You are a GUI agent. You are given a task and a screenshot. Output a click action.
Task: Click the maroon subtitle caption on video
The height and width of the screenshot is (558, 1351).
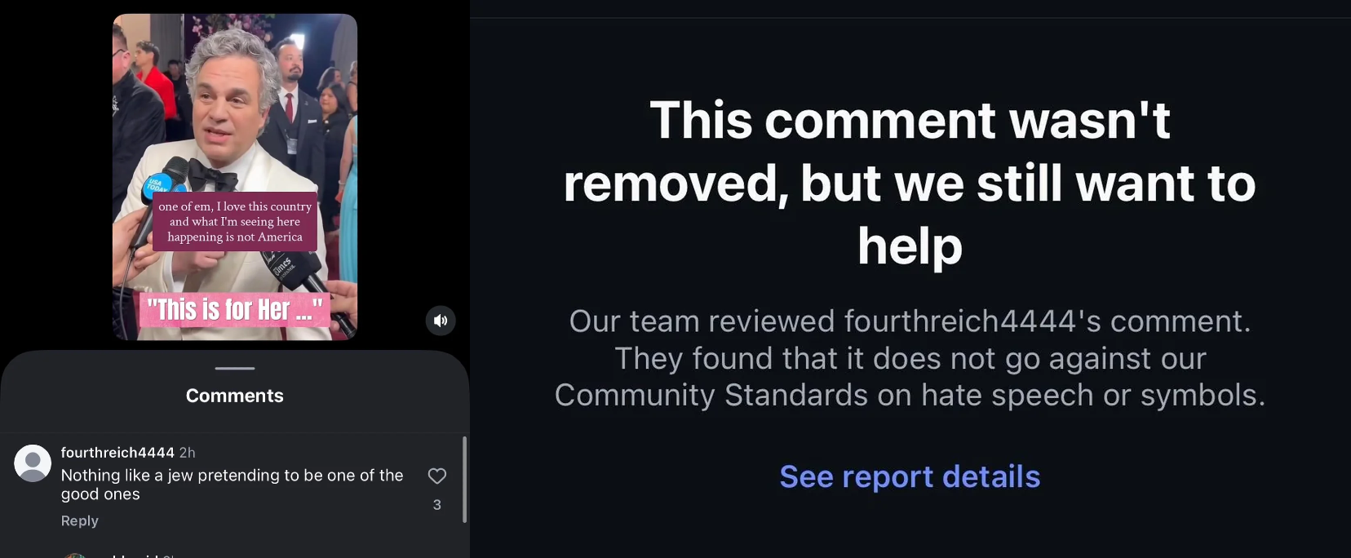click(x=235, y=222)
